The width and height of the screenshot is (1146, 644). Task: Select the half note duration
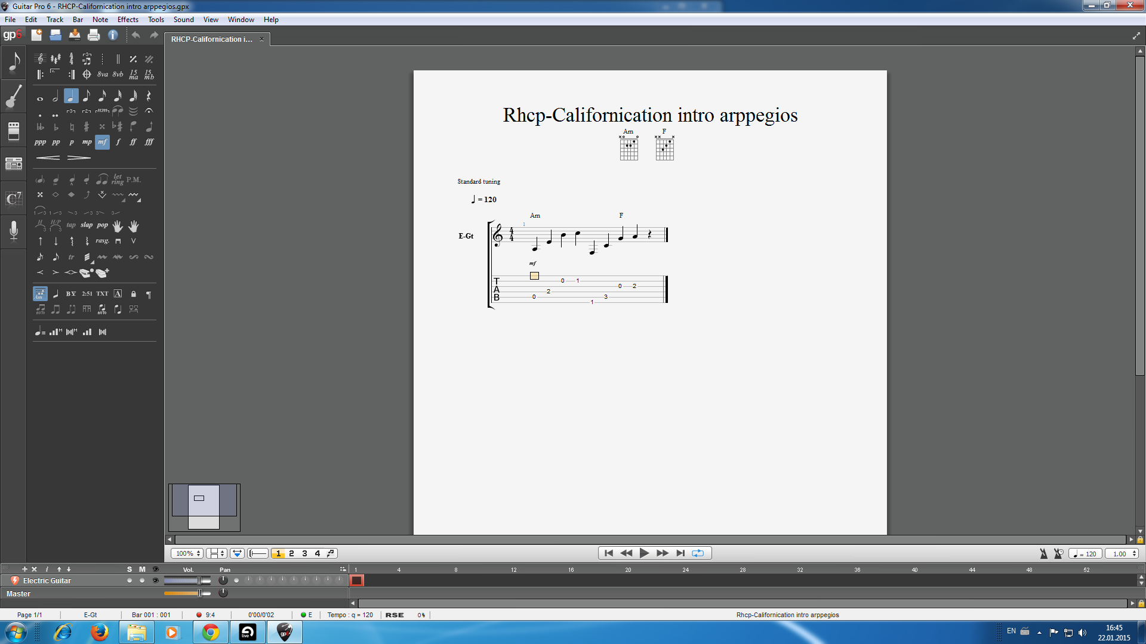[x=56, y=96]
